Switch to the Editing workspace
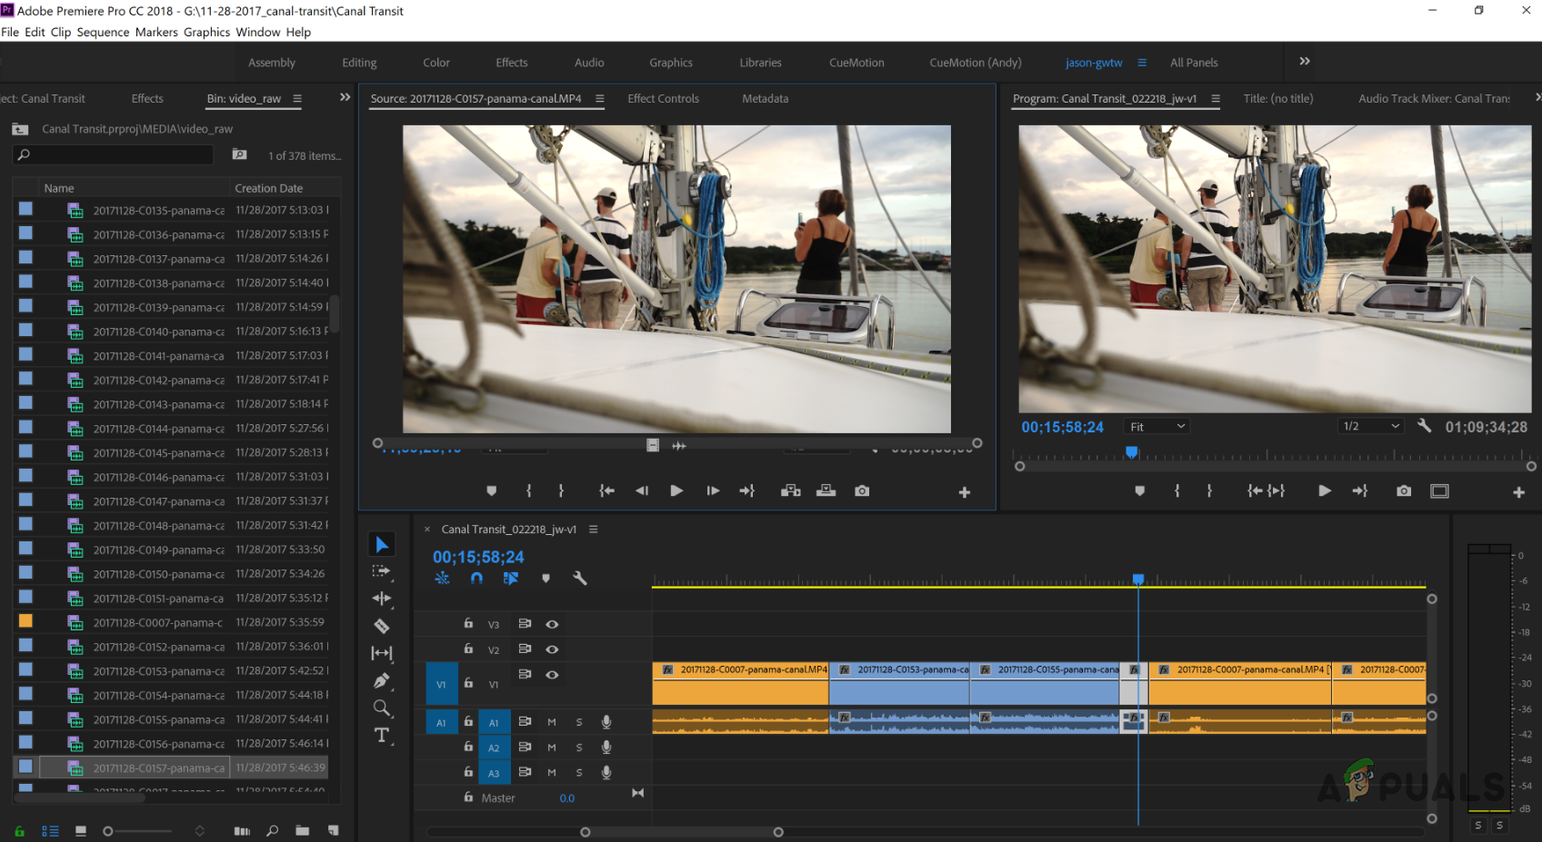The height and width of the screenshot is (842, 1542). (x=358, y=62)
